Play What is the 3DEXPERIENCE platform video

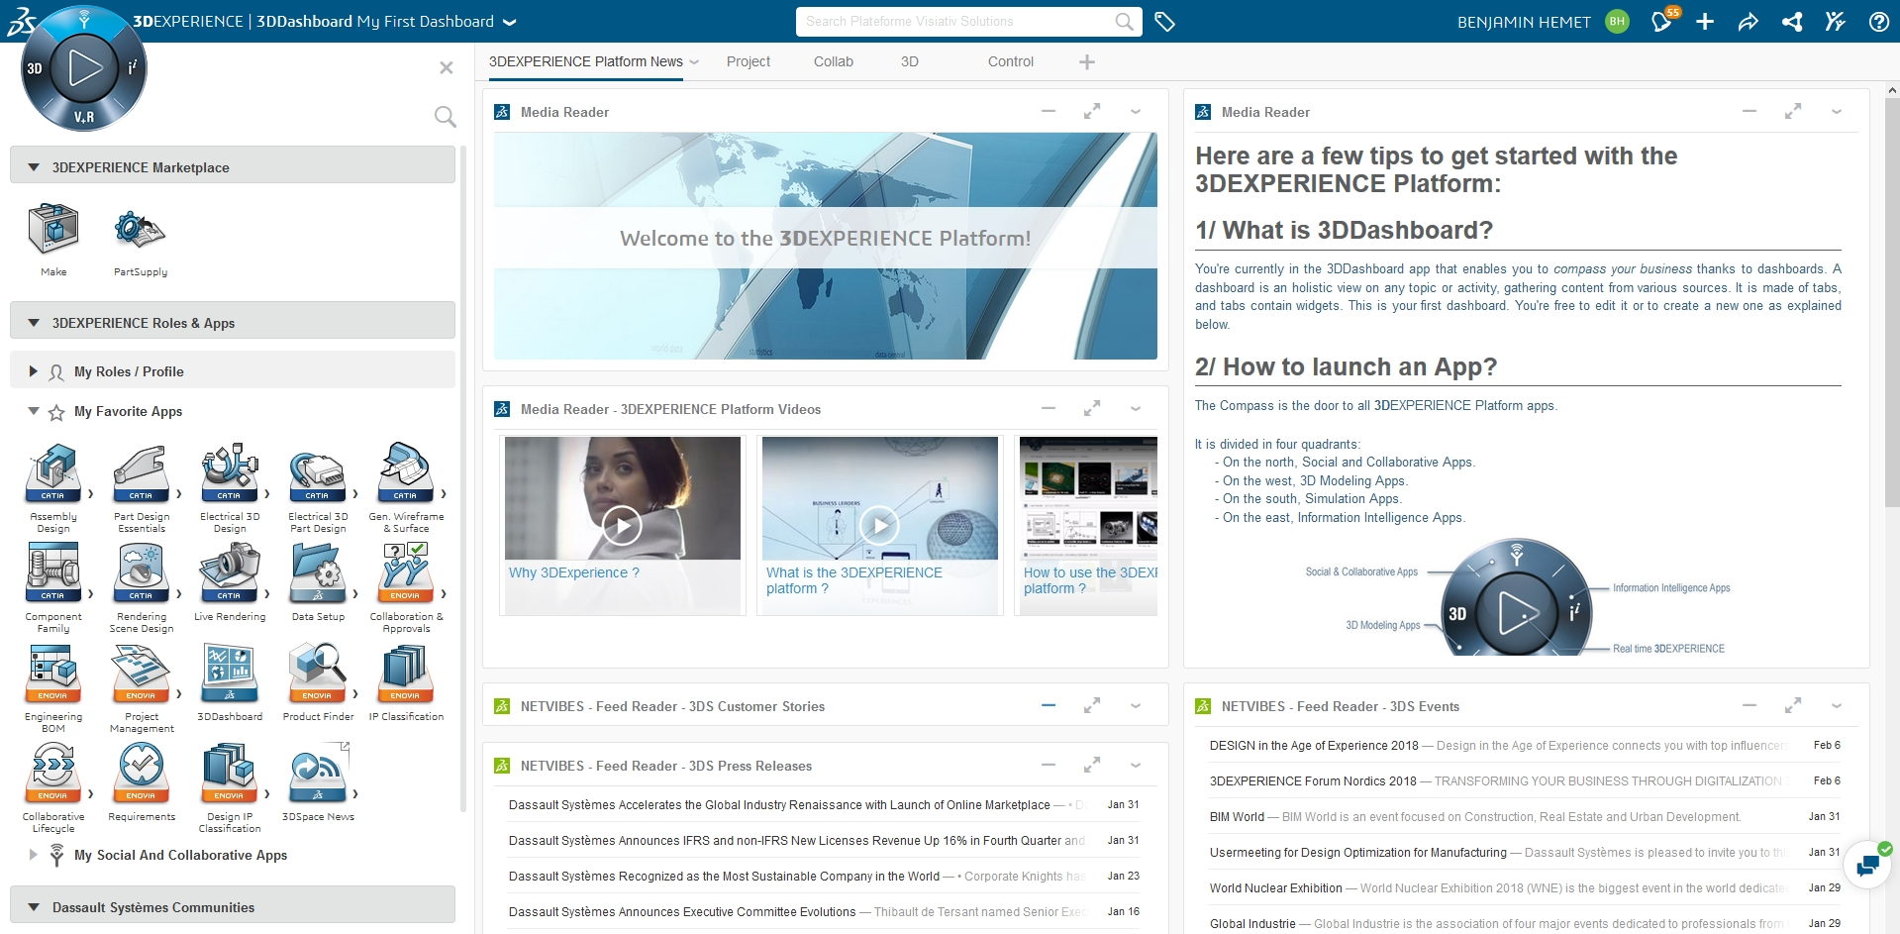tap(879, 526)
